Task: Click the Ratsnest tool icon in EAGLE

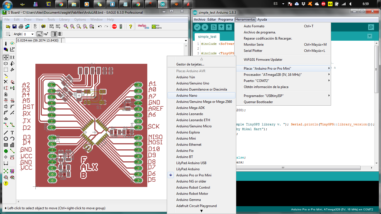Action: (6, 171)
